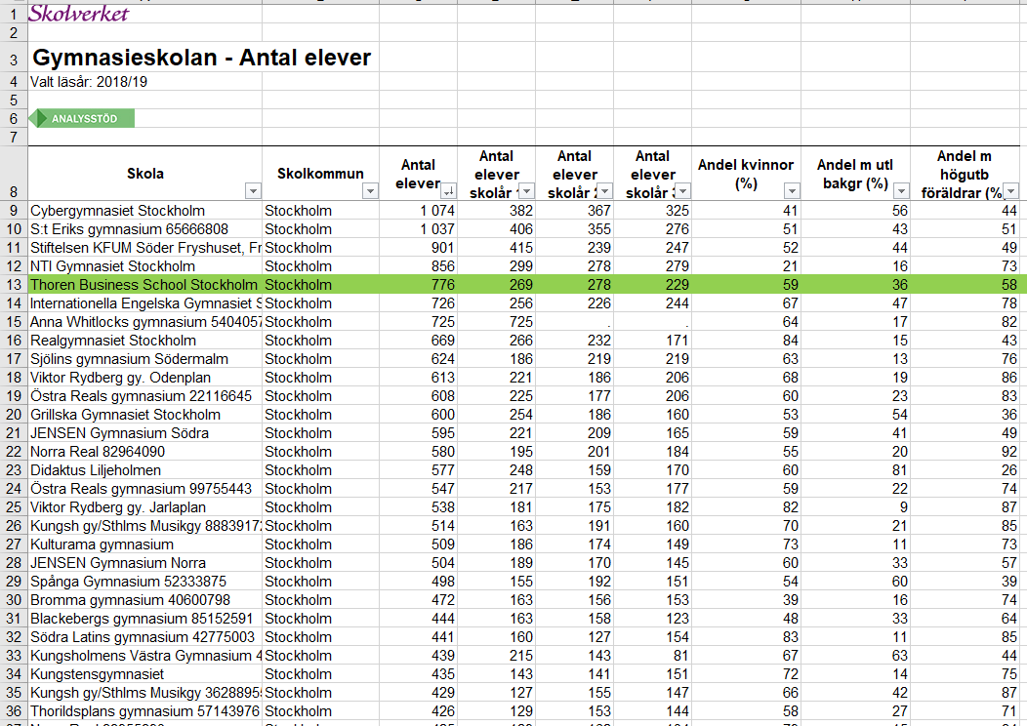The image size is (1027, 726).
Task: Select the Grillska Gymnasiet Stockholm cell
Action: (144, 415)
